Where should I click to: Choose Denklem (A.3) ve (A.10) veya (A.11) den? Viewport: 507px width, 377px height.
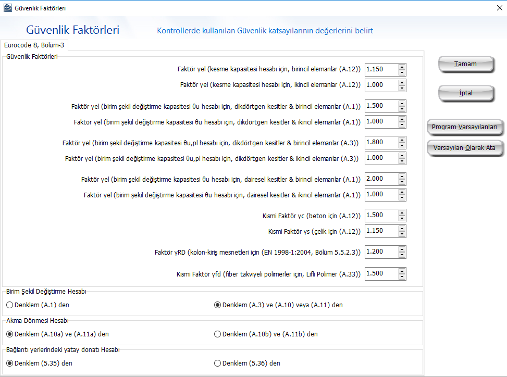pos(218,305)
